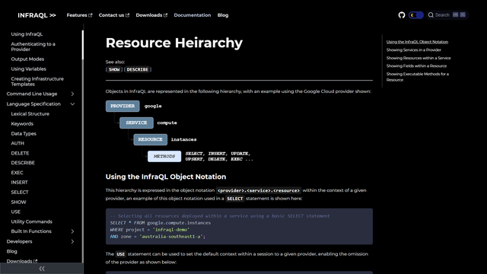Image resolution: width=487 pixels, height=274 pixels.
Task: Click the PROVIDER box in diagram
Action: (123, 107)
